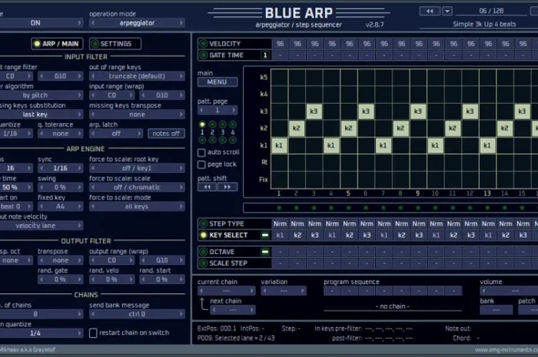Change the q. tolerance none value
The height and width of the screenshot is (357, 538).
pyautogui.click(x=61, y=134)
